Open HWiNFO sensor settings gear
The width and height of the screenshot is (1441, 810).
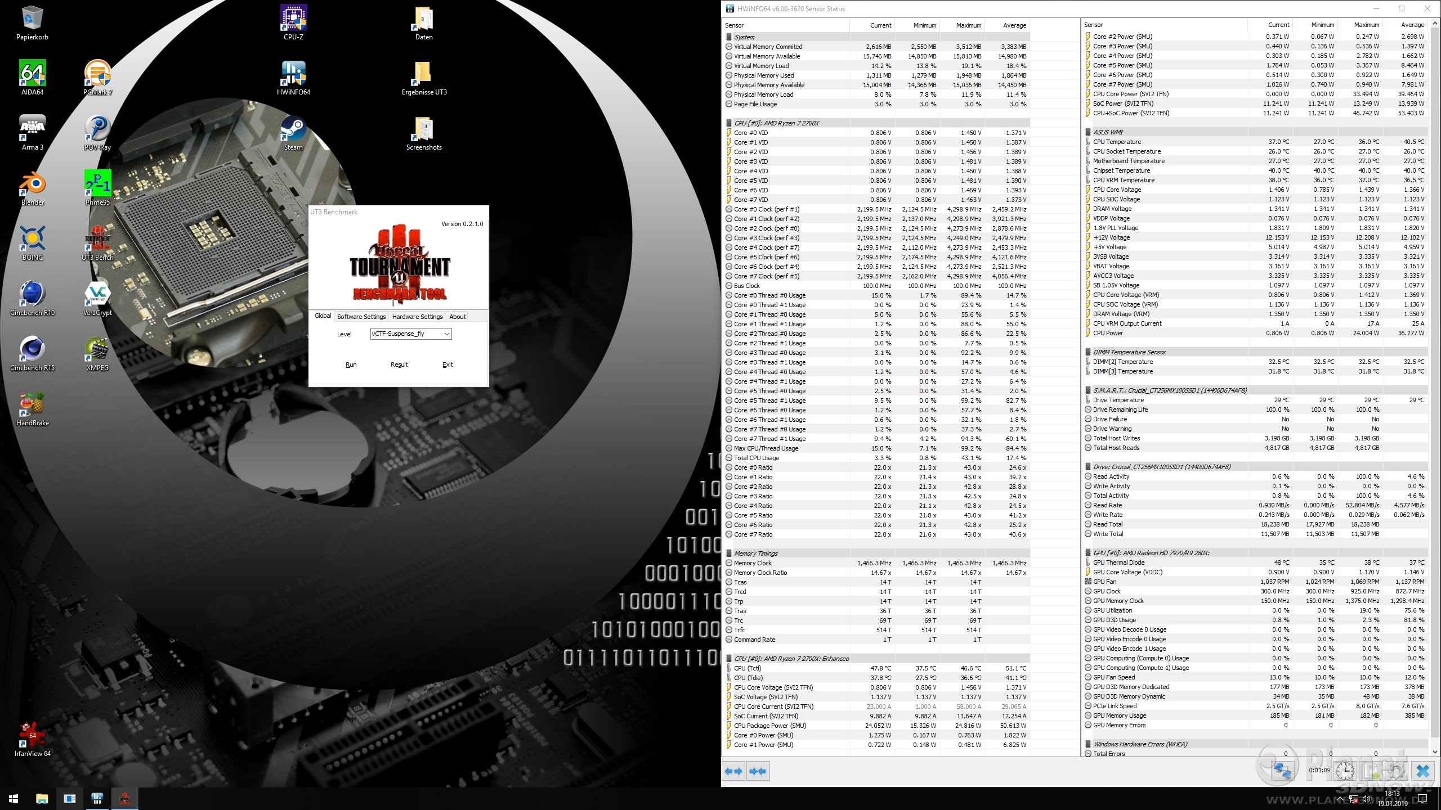click(x=1396, y=771)
